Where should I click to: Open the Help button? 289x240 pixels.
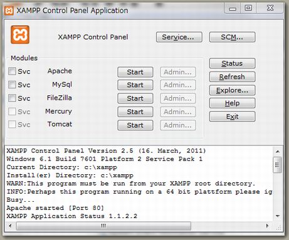[232, 103]
